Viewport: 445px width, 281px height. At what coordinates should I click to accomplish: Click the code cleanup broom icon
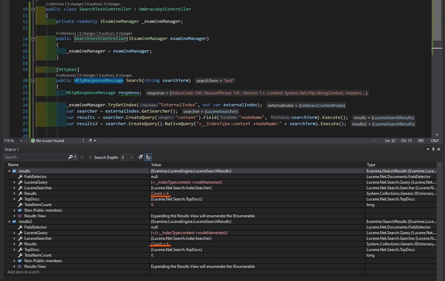point(90,141)
